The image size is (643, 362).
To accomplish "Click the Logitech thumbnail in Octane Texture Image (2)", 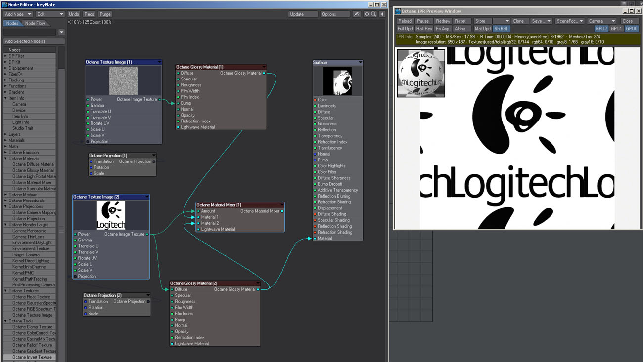I will pyautogui.click(x=111, y=215).
